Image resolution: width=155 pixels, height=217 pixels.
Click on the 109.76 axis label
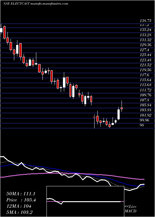[146, 95]
